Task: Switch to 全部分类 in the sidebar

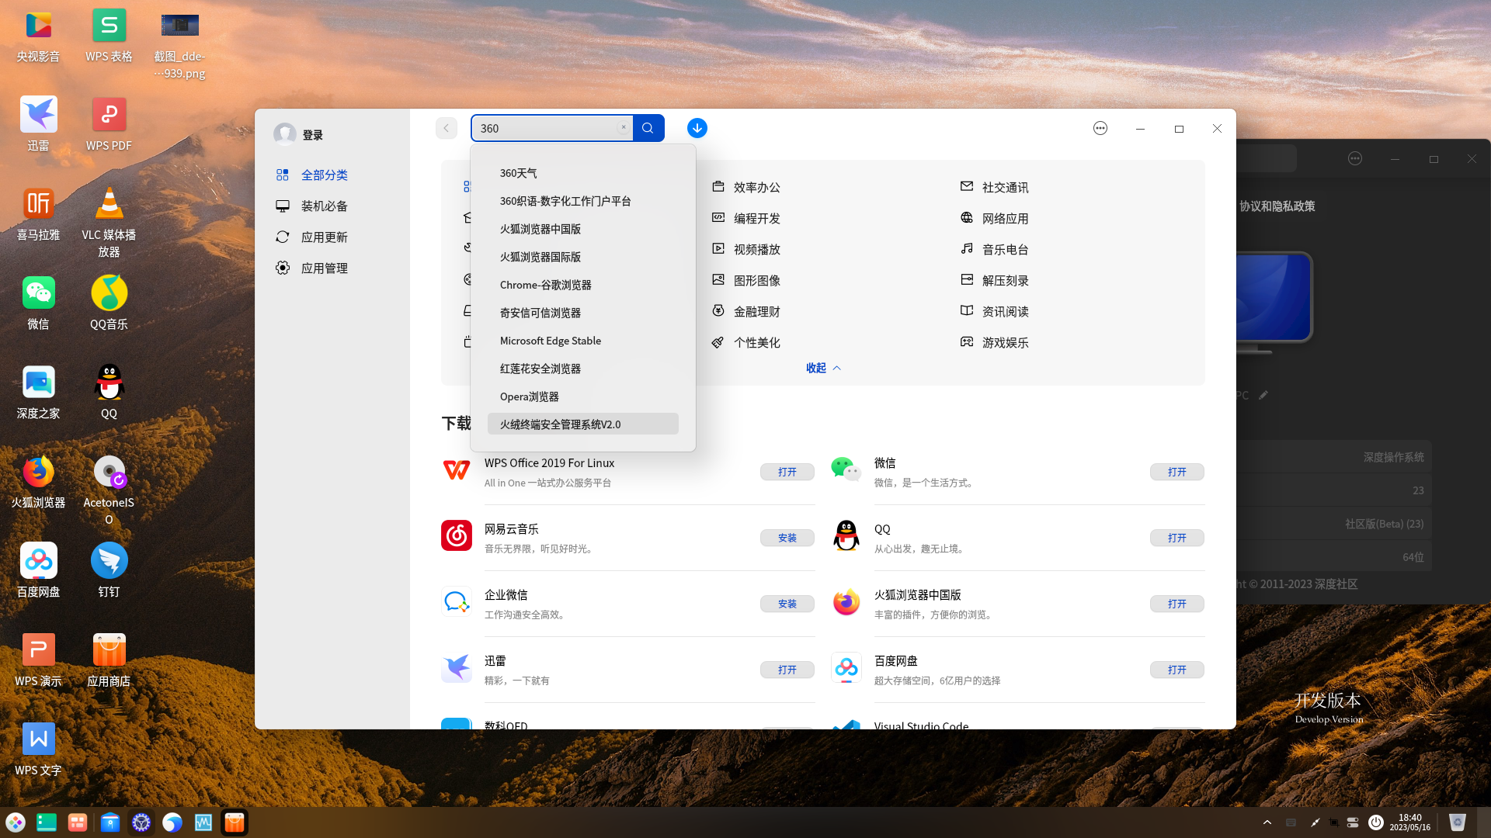Action: coord(325,175)
